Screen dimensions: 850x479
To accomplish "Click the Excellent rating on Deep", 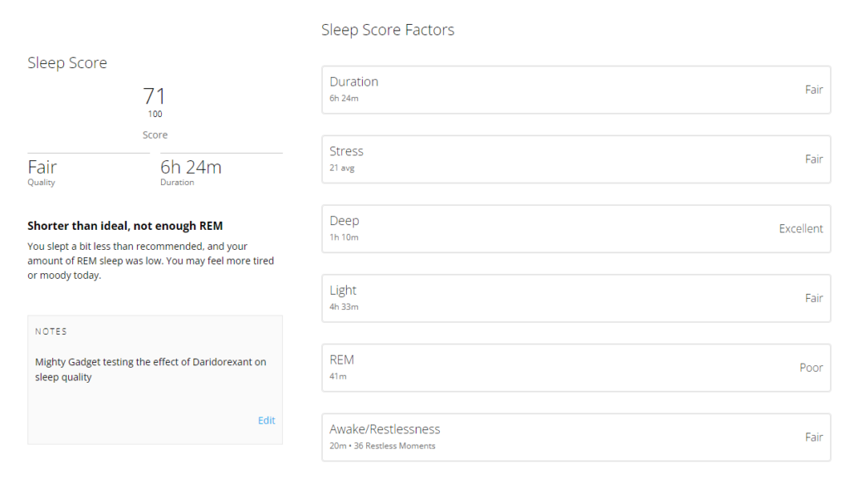I will click(800, 229).
